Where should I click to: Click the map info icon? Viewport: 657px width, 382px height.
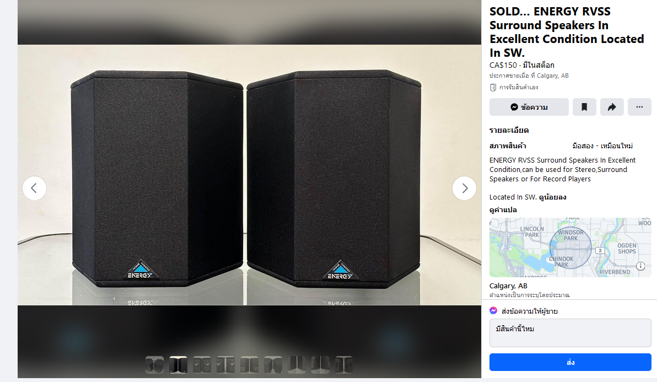pyautogui.click(x=640, y=266)
